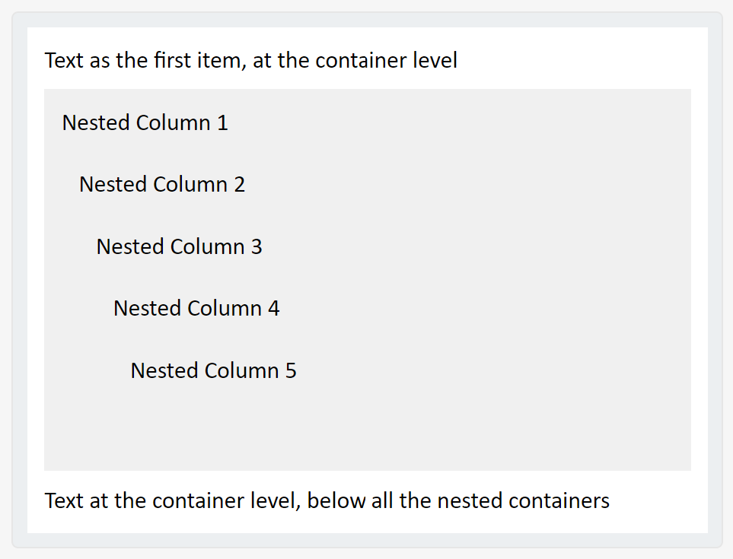The height and width of the screenshot is (559, 733).
Task: Select the Nested Column 2 label
Action: pyautogui.click(x=162, y=185)
